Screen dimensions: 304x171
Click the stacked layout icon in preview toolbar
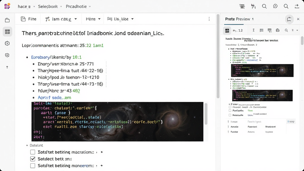click(x=270, y=30)
